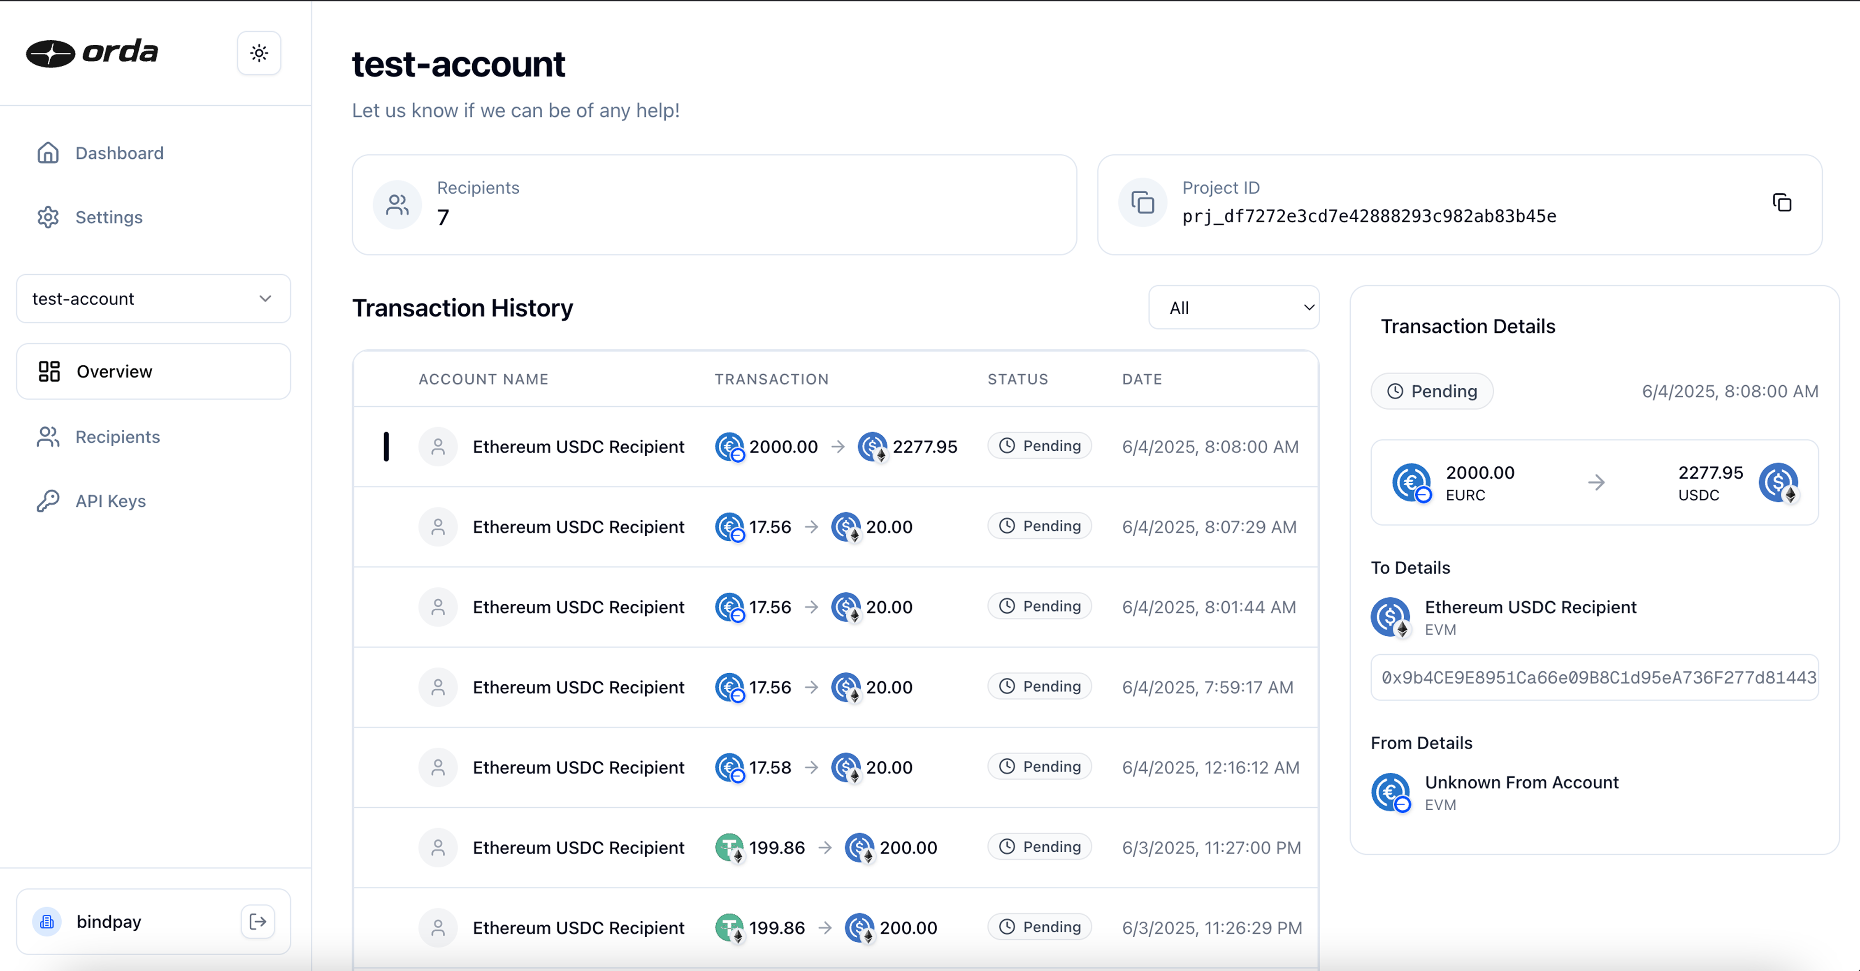Viewport: 1860px width, 971px height.
Task: Select the Overview tab
Action: [153, 371]
